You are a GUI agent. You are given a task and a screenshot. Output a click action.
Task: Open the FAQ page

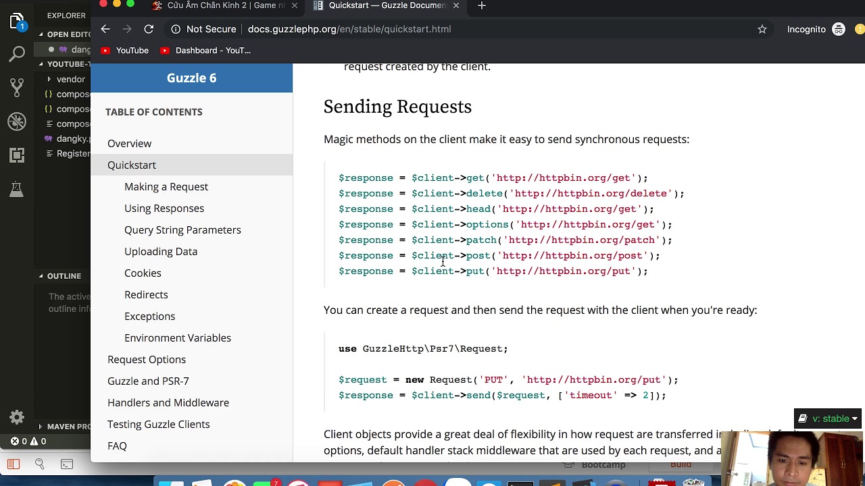(x=117, y=446)
